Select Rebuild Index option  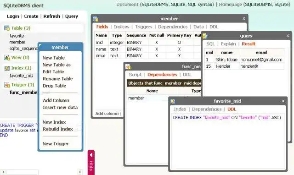point(57,129)
